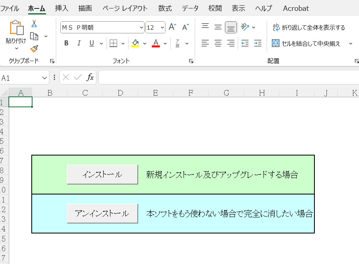Click the Format Painter brush icon

pos(34,49)
